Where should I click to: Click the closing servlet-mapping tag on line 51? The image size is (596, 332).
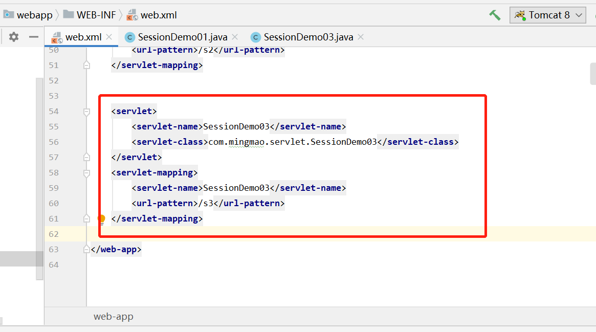157,65
